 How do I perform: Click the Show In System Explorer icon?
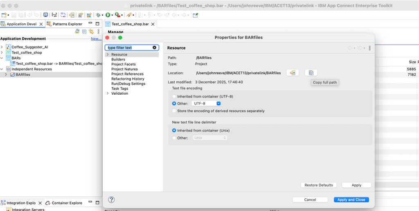tap(293, 73)
